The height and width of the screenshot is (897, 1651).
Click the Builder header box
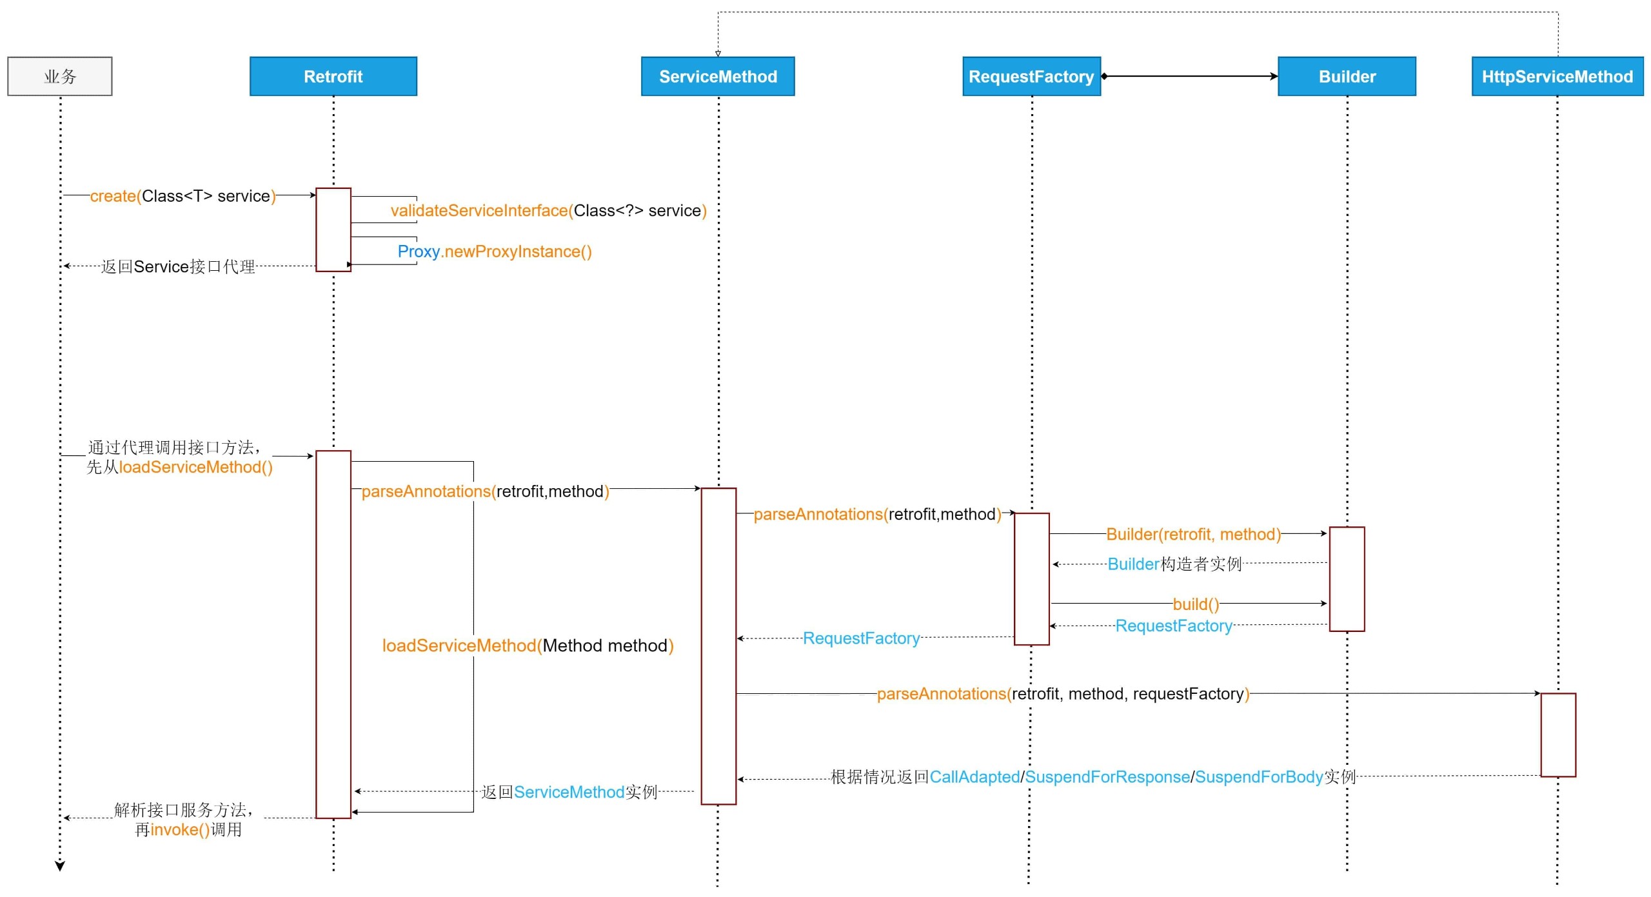[x=1347, y=76]
